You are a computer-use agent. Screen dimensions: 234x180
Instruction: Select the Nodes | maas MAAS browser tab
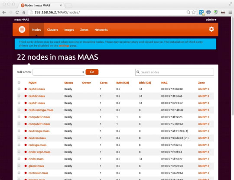(x=41, y=5)
